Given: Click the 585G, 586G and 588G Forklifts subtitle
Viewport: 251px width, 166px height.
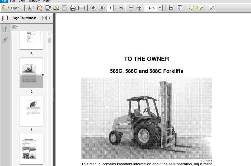Looking at the screenshot, I should click(146, 71).
